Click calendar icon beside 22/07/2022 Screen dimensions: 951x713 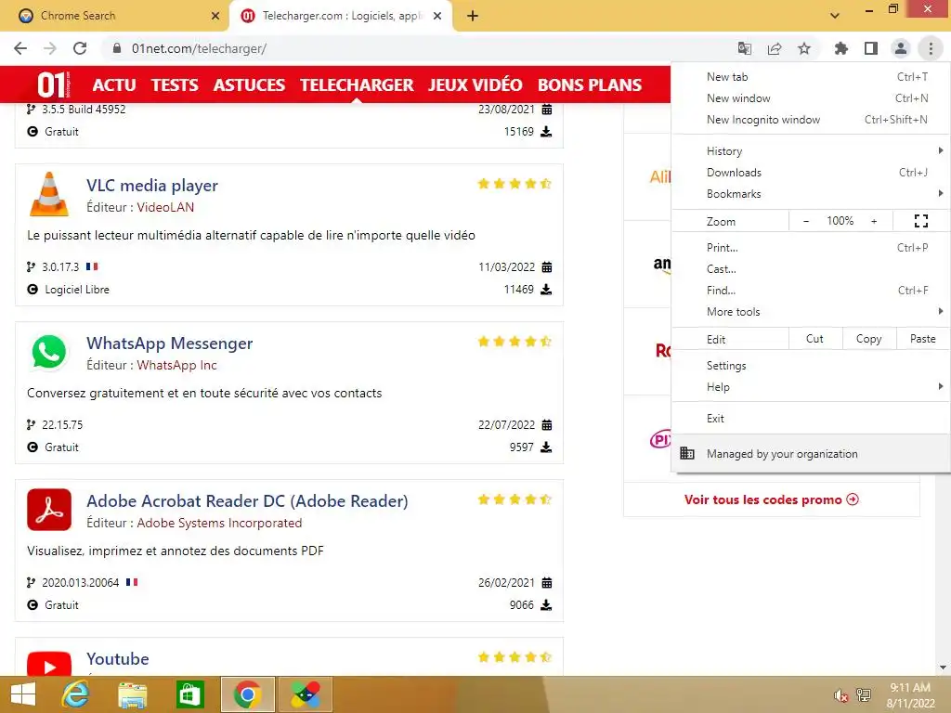click(x=546, y=424)
